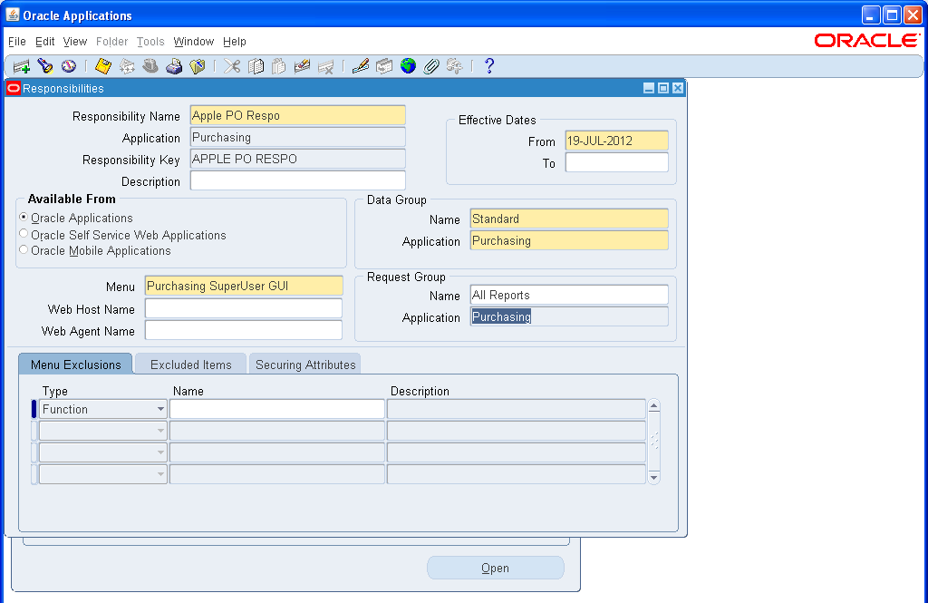
Task: Open the File menu
Action: coord(17,42)
